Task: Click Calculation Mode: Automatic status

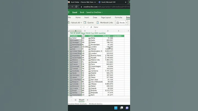Action: [77, 104]
